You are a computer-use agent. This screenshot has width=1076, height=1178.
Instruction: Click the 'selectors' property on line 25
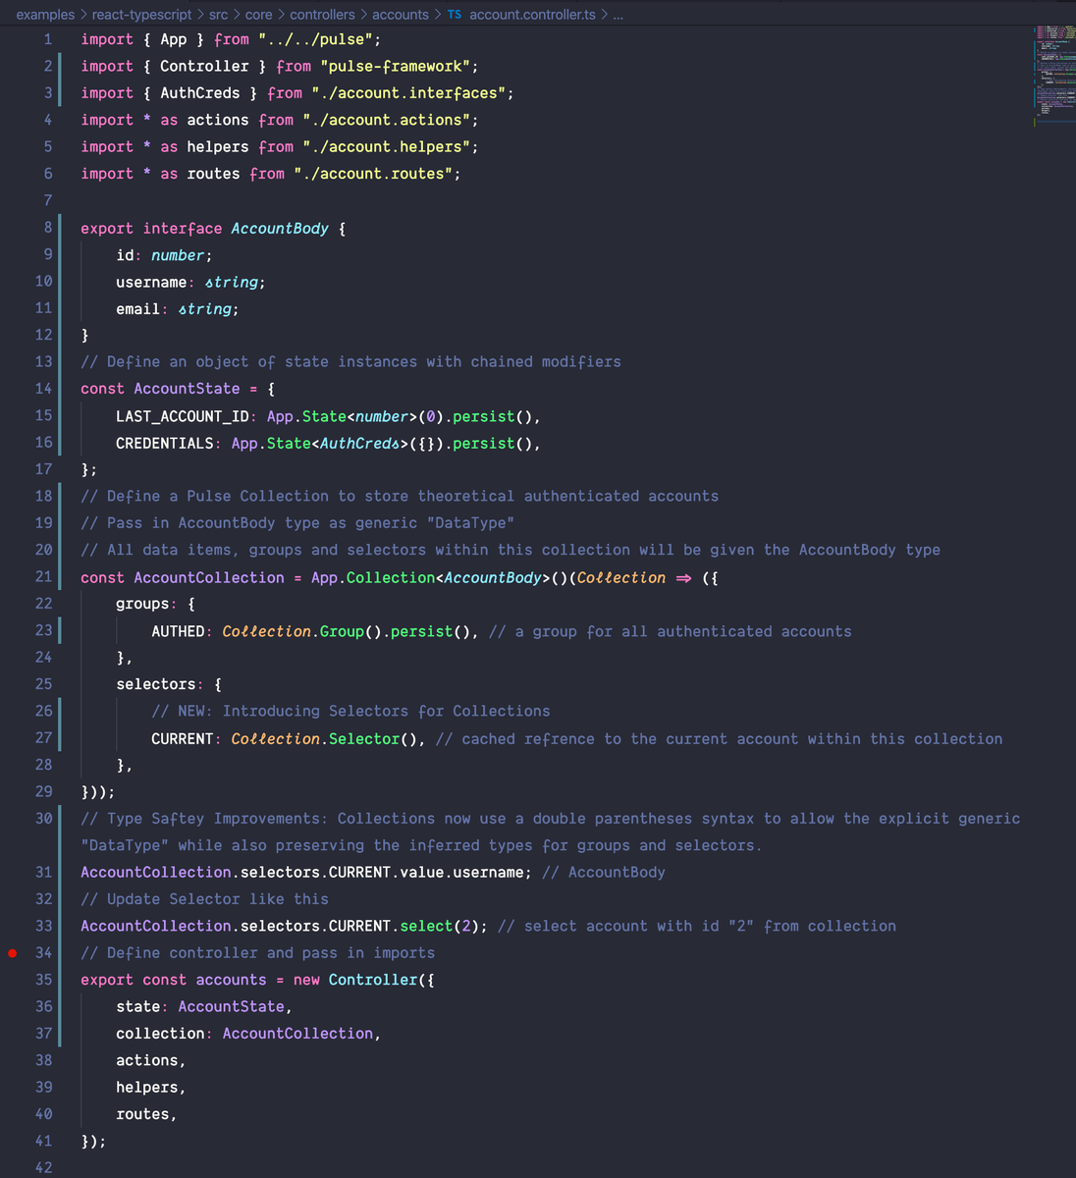[x=156, y=684]
